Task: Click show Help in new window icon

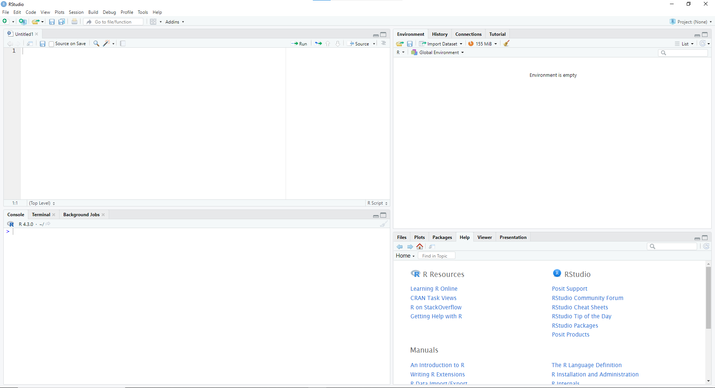Action: click(432, 246)
